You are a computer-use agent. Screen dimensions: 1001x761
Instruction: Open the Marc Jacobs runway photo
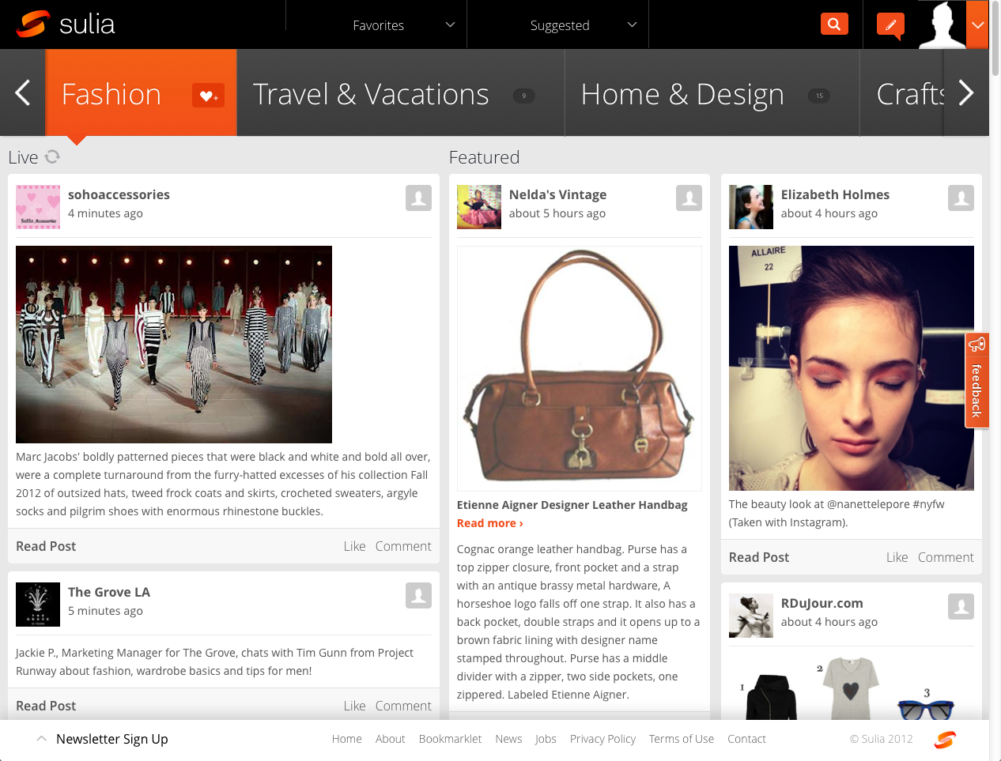(174, 345)
